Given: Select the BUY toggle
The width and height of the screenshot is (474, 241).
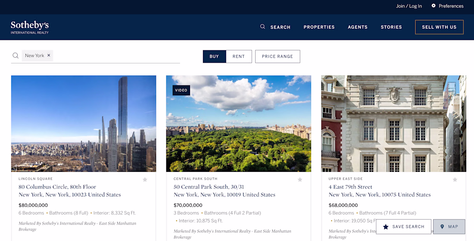Looking at the screenshot, I should [x=214, y=56].
